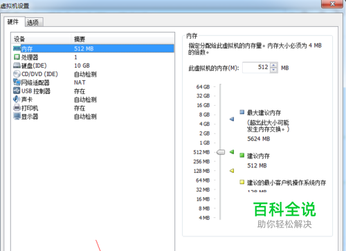Click the green recommended memory marker
Screen dimensions: 346x251
[x=232, y=151]
